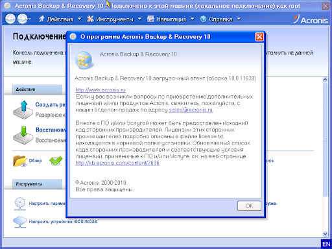Viewport: 332px width, 249px height.
Task: Open the Действия menu
Action: click(60, 19)
